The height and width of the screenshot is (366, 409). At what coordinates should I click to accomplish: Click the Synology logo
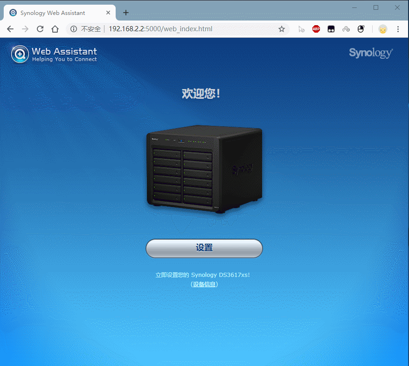tap(370, 53)
